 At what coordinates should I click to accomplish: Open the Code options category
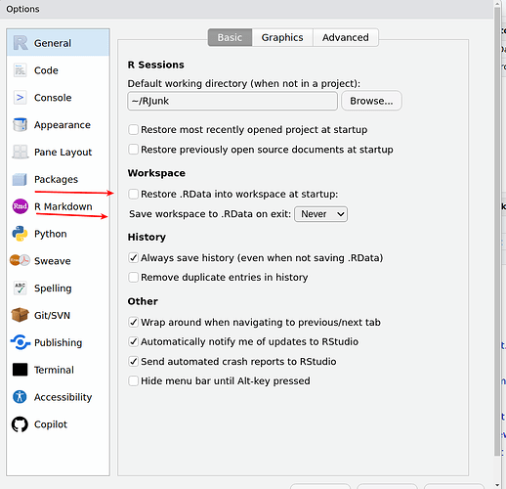58,70
